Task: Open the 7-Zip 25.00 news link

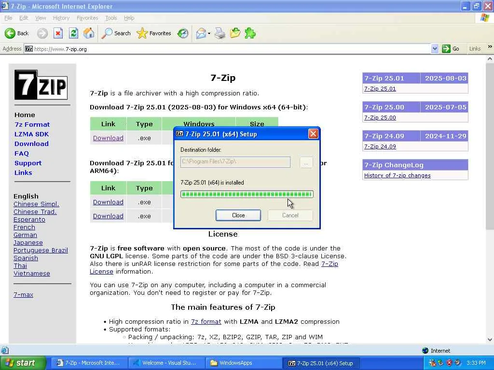Action: [x=380, y=118]
